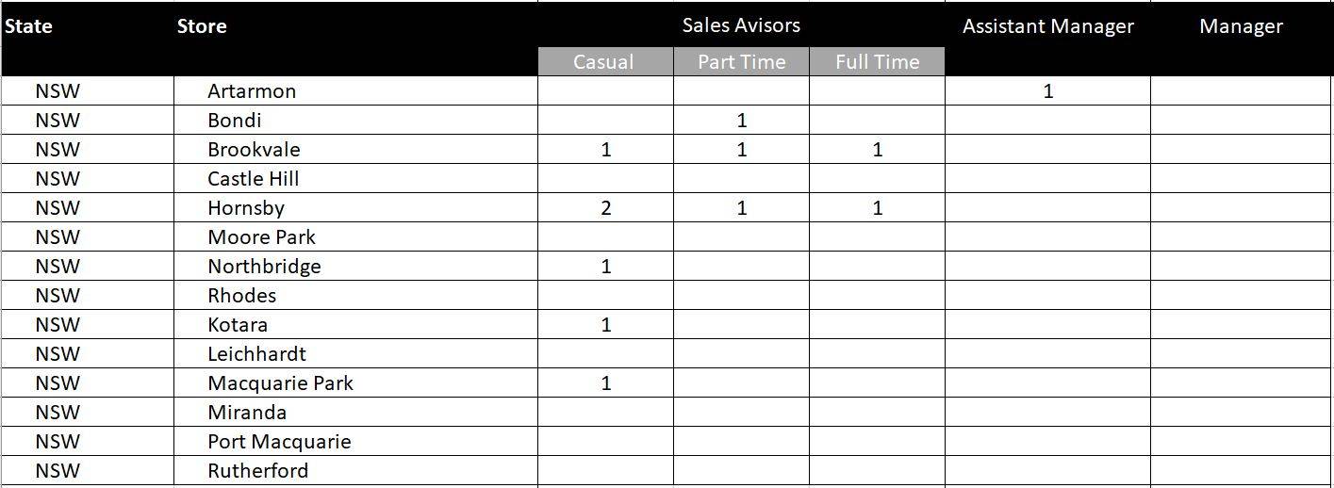
Task: Click the Rutherford store cell
Action: click(x=355, y=471)
